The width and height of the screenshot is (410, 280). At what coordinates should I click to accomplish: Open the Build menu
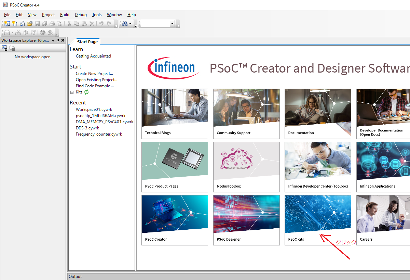65,15
